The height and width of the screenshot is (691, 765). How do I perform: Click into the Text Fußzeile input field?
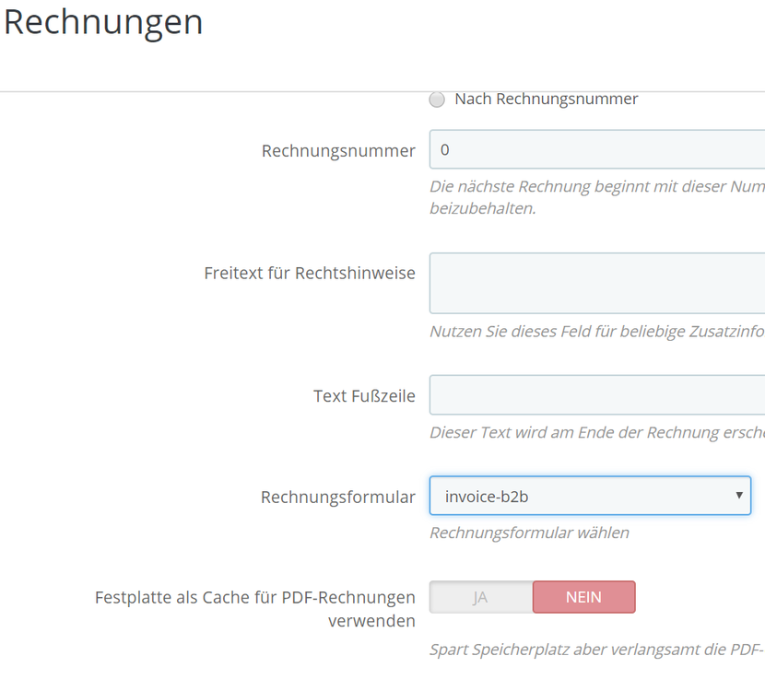pos(597,395)
